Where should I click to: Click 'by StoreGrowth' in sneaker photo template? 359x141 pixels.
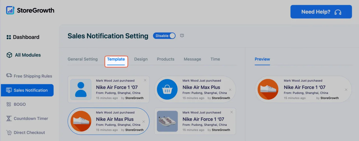(x=219, y=130)
